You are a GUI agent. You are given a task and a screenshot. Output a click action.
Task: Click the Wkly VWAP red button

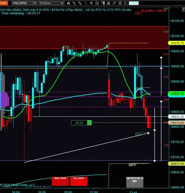click(60, 181)
